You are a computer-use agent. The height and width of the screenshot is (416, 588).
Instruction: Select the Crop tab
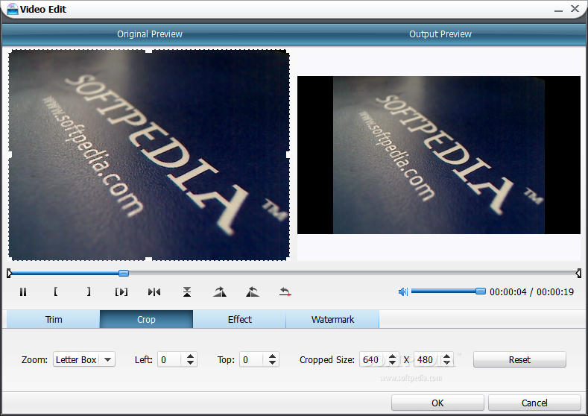click(146, 319)
